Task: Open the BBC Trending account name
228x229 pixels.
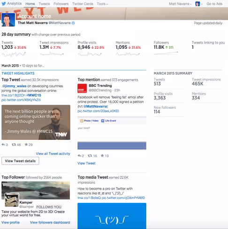Action: [100, 85]
